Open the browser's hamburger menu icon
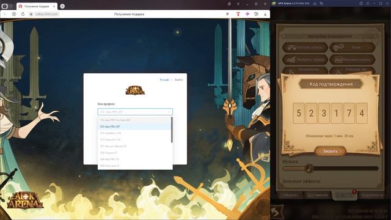The width and height of the screenshot is (391, 220). click(238, 4)
